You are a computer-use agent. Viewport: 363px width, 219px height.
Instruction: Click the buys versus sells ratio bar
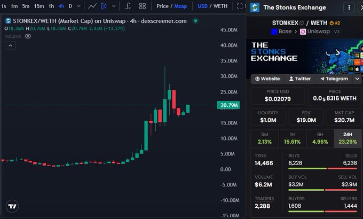(322, 168)
